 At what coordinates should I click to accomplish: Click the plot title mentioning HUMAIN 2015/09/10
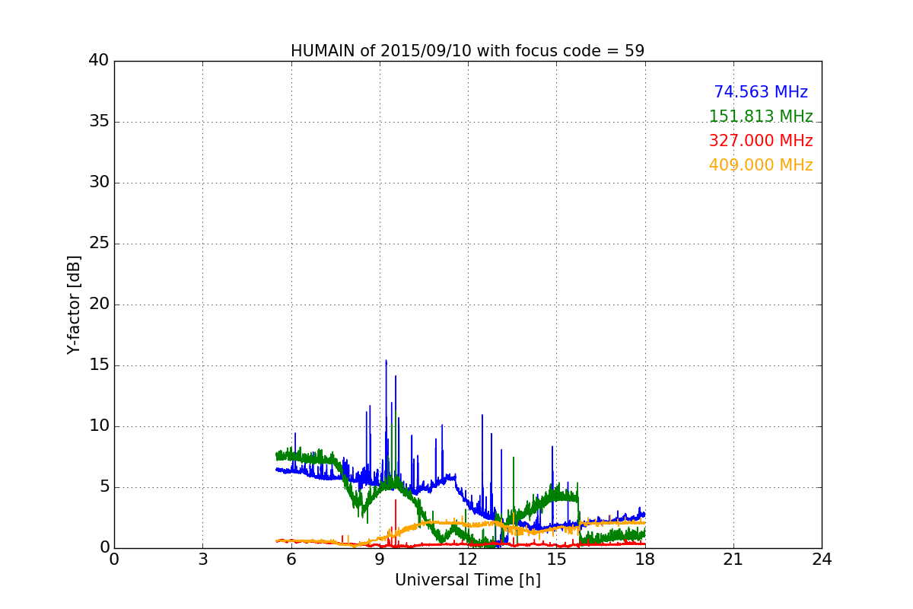click(467, 51)
